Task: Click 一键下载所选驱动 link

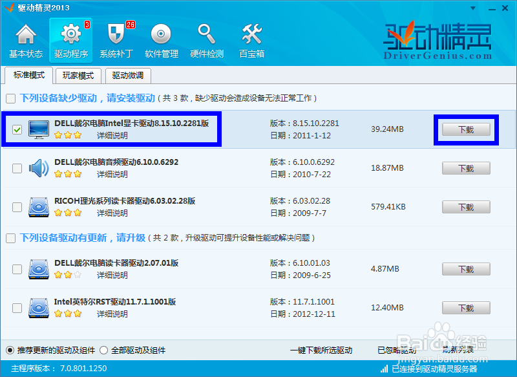Action: tap(321, 350)
